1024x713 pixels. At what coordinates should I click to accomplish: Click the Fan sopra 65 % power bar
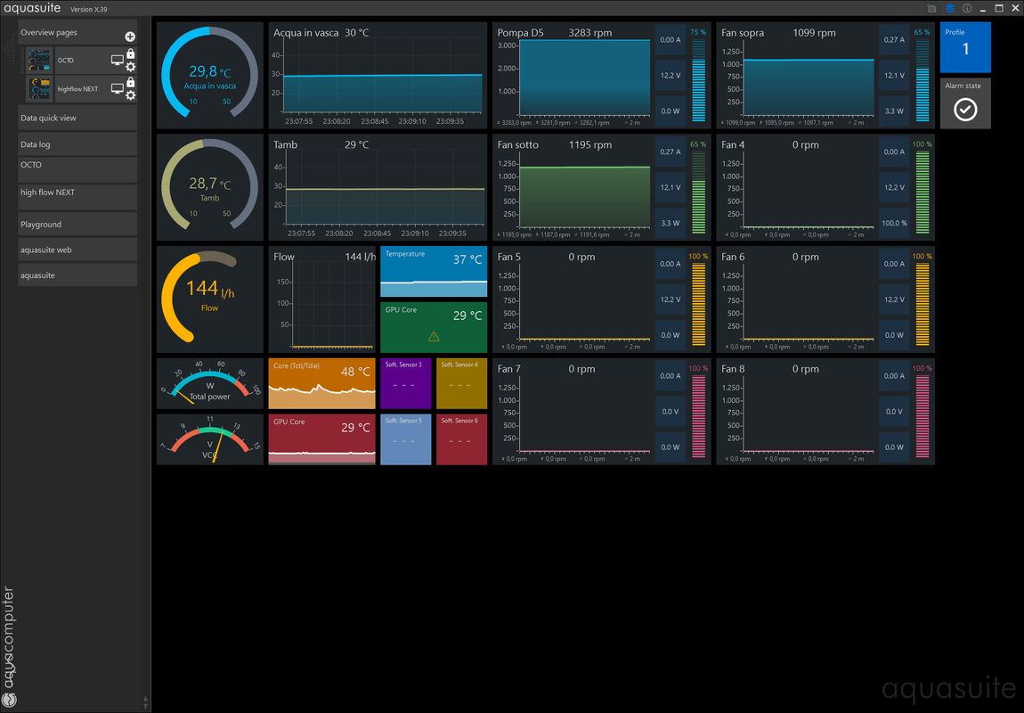[922, 80]
